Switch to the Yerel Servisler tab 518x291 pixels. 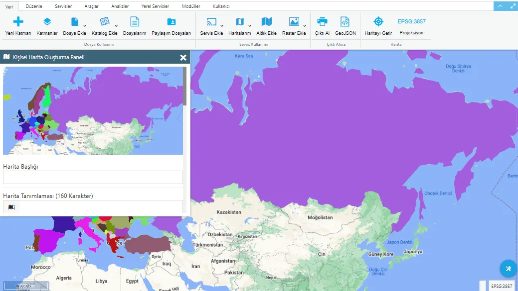pyautogui.click(x=155, y=6)
